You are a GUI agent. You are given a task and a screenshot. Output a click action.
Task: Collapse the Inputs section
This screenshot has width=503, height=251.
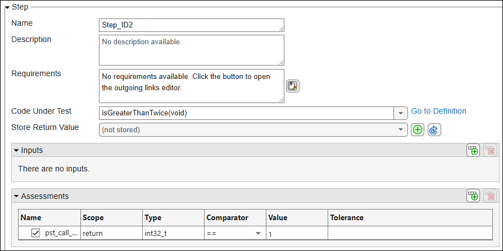click(x=16, y=150)
